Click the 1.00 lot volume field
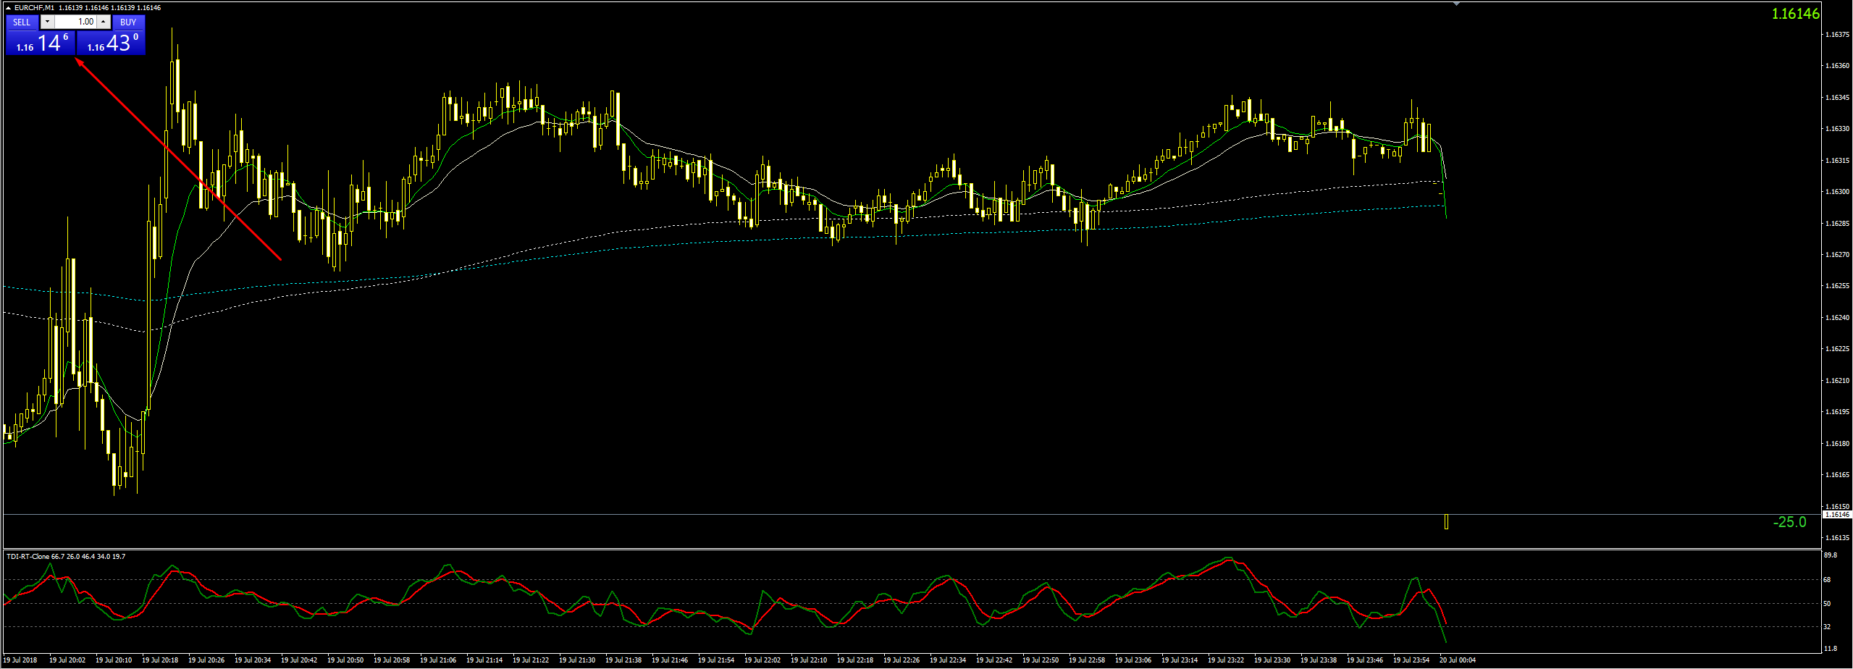The width and height of the screenshot is (1853, 669). pyautogui.click(x=75, y=22)
